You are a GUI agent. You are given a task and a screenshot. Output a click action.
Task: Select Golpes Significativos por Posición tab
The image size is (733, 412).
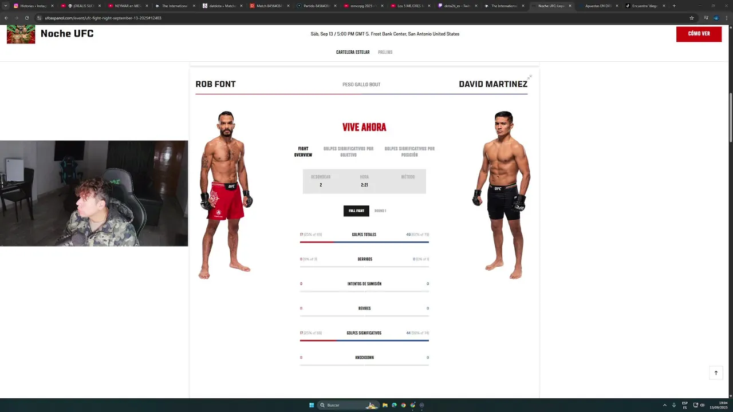(409, 152)
